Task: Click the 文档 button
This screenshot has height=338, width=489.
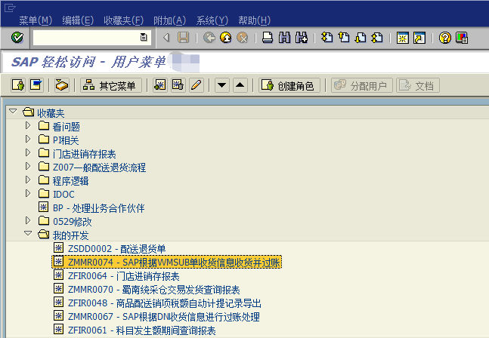Action: (x=418, y=85)
